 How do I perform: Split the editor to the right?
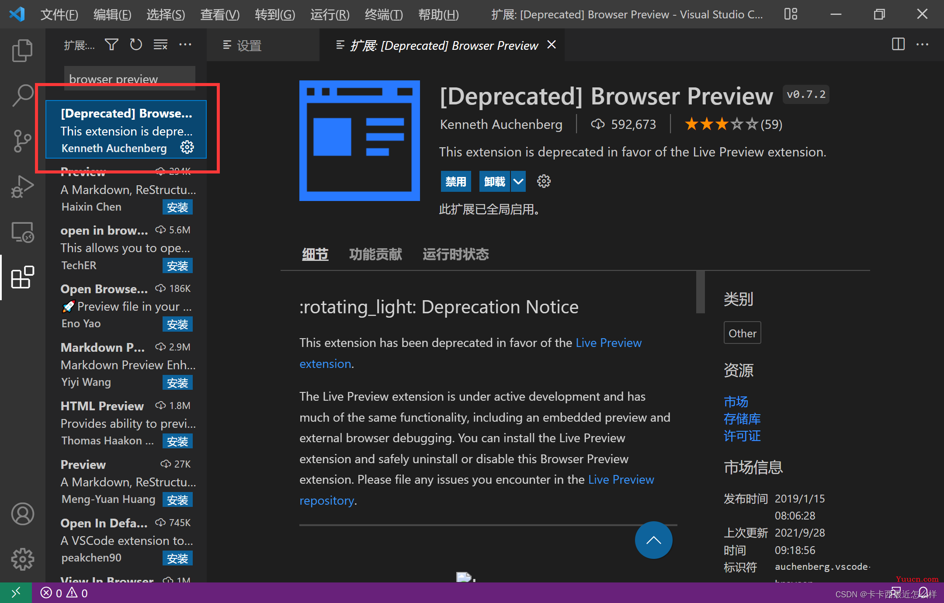tap(898, 45)
